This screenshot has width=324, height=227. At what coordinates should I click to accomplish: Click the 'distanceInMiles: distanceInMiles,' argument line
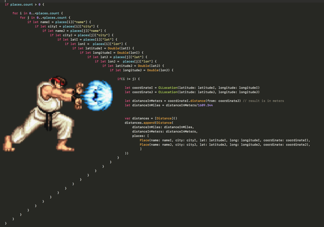163,127
